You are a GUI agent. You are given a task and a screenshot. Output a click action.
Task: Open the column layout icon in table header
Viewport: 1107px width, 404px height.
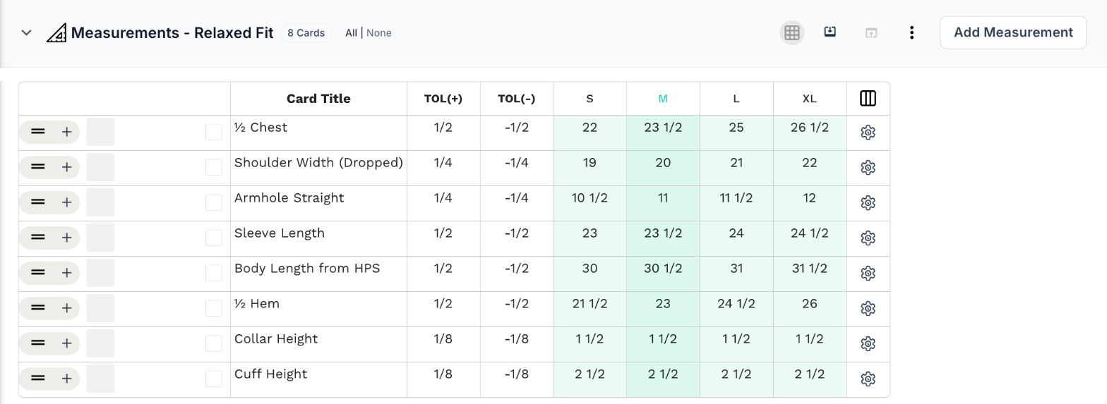click(x=868, y=99)
